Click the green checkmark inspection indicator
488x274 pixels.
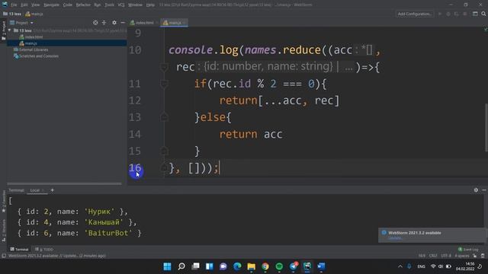point(485,30)
